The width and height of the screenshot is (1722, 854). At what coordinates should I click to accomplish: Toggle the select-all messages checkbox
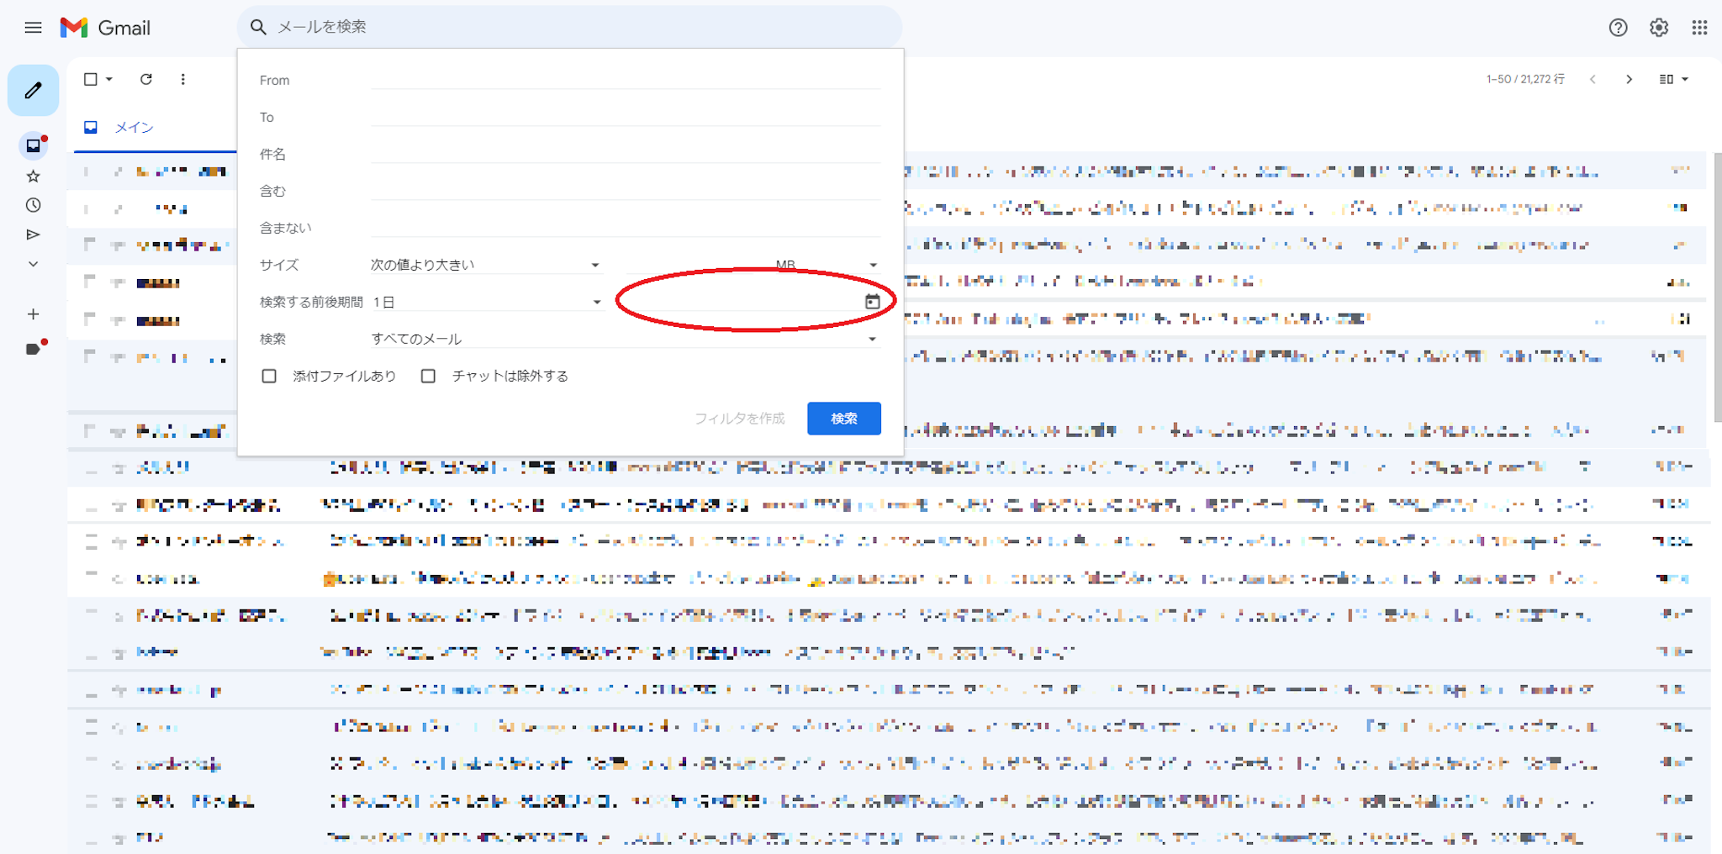(91, 79)
